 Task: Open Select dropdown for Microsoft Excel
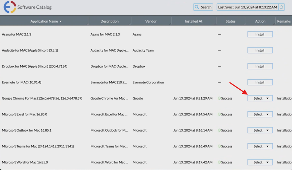(260, 114)
